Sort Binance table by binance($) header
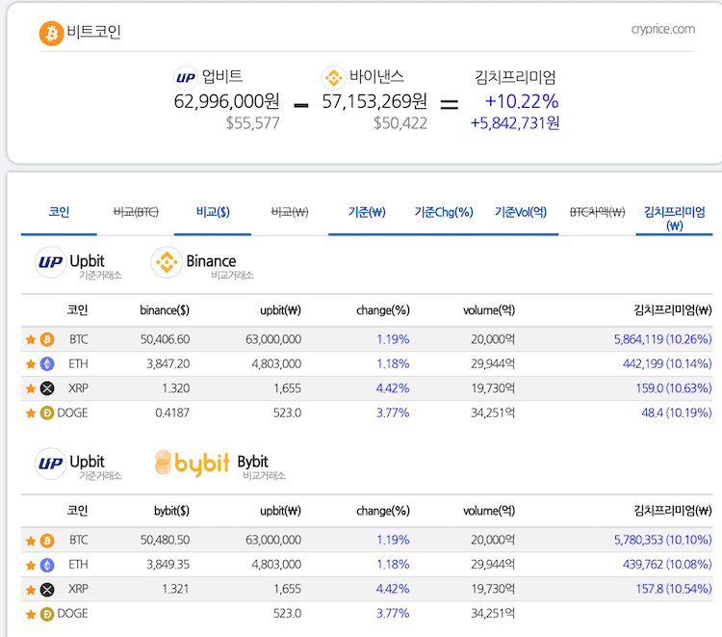Viewport: 722px width, 637px height. (165, 310)
